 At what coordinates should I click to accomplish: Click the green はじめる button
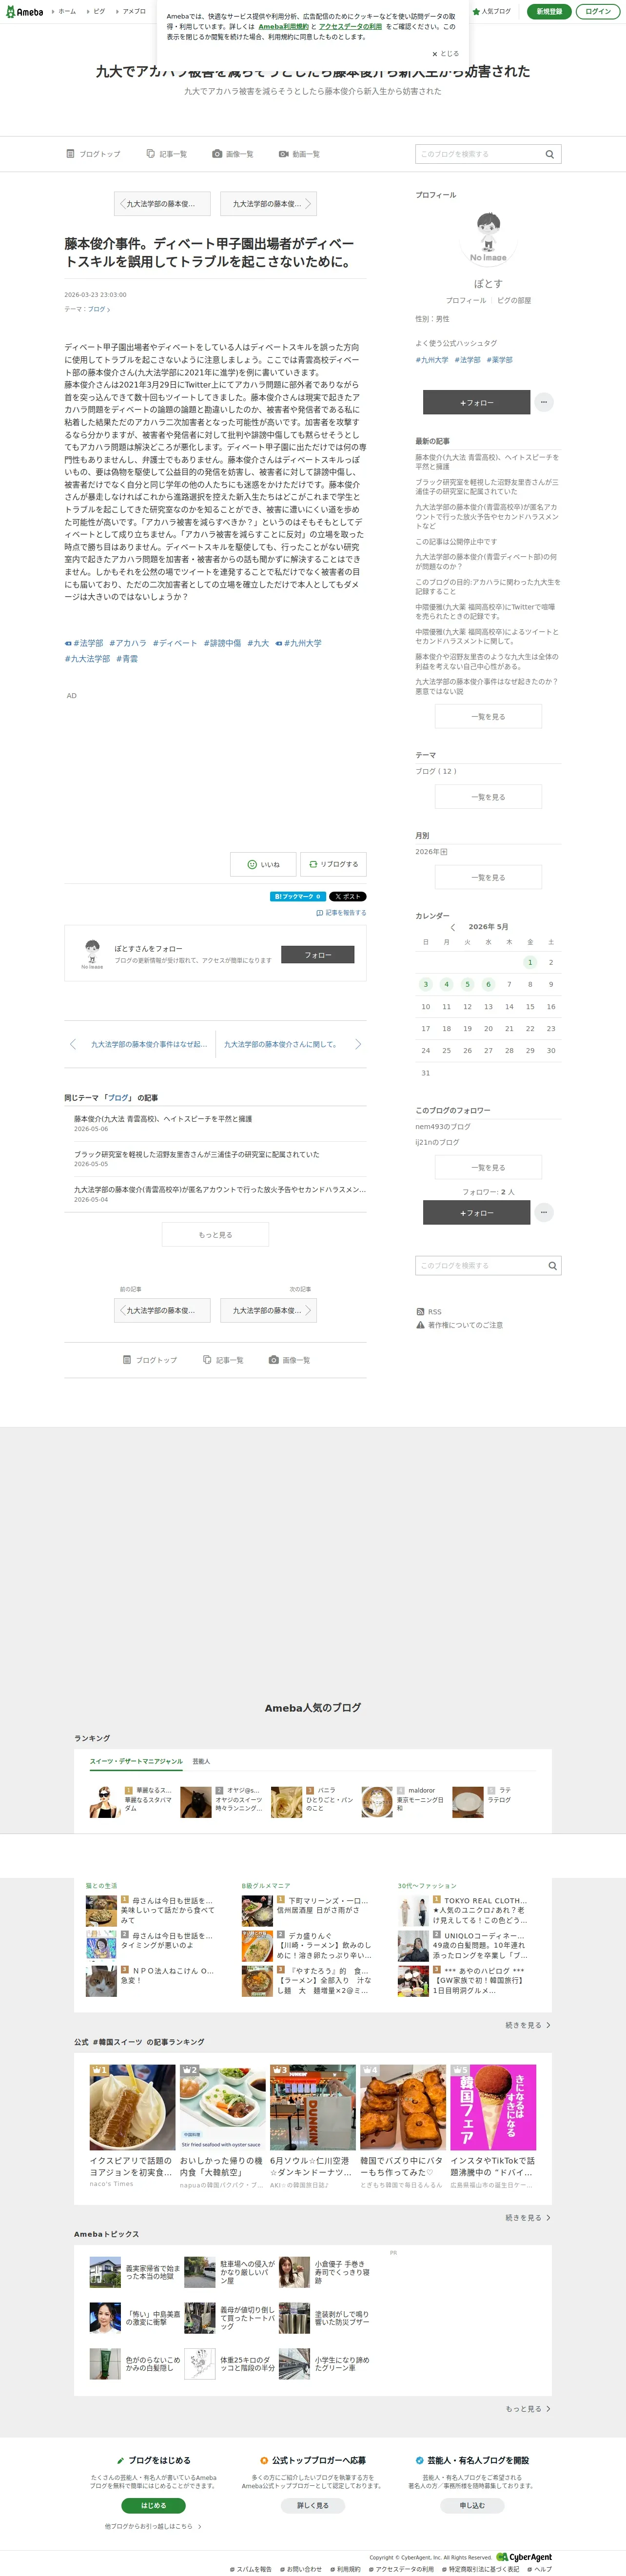153,2505
